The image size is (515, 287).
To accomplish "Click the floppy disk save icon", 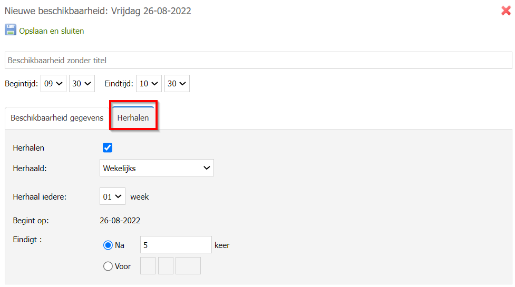I will coord(11,30).
